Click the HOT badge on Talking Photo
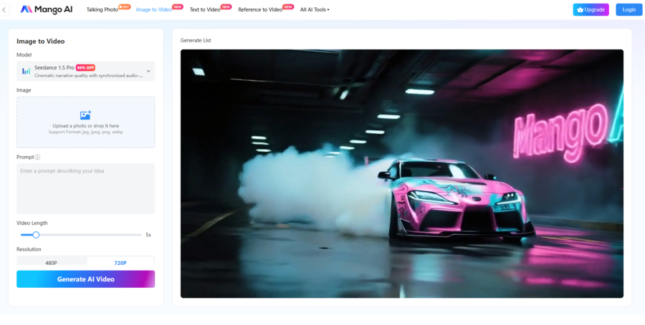 pyautogui.click(x=125, y=6)
